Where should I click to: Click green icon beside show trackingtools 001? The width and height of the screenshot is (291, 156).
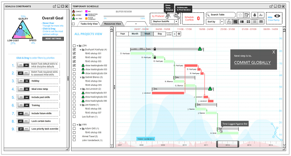[83, 93]
